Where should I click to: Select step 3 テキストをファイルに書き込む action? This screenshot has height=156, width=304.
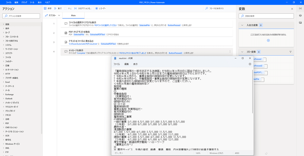[x=147, y=42]
